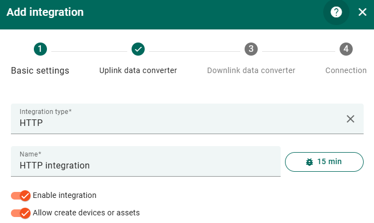Screen dimensions: 374x223
Task: Jump to Downlink data converter step
Action: 251,70
